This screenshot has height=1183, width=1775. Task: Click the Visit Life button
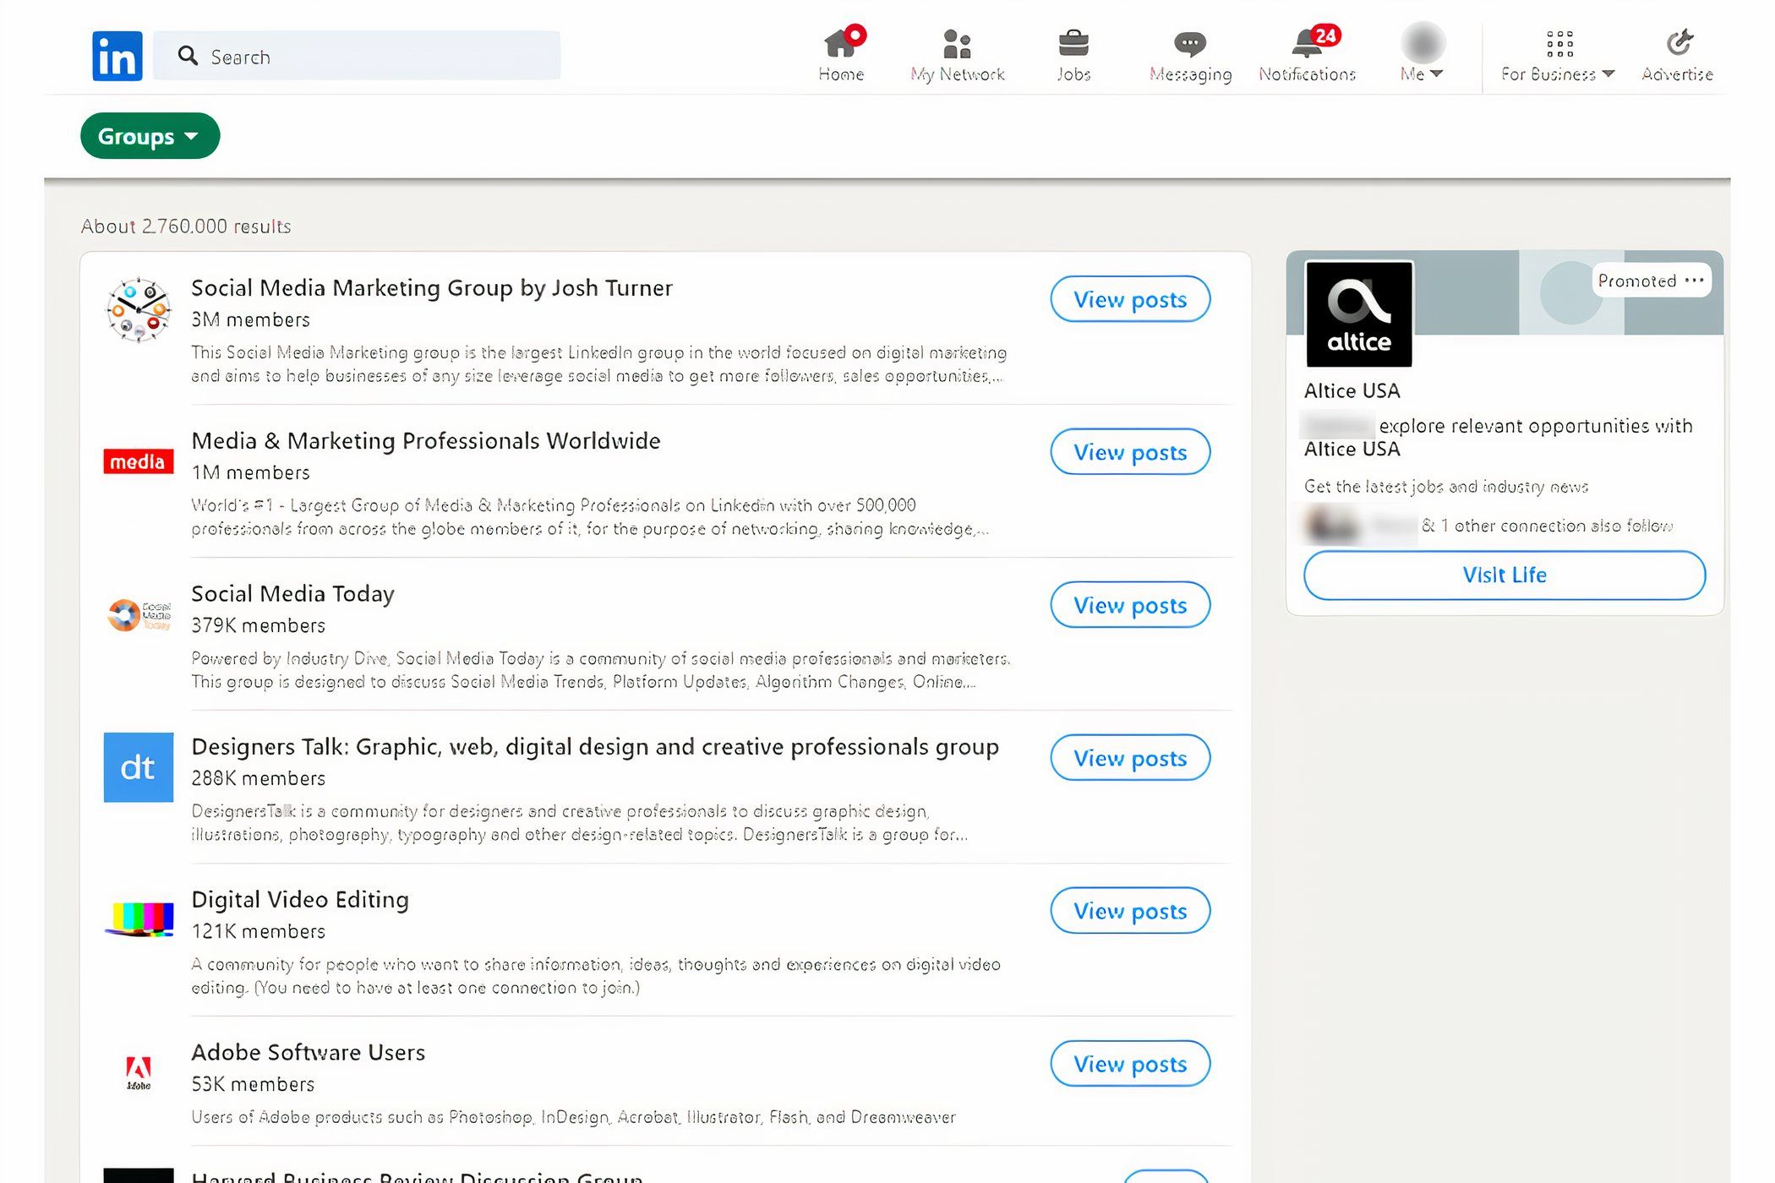1505,575
